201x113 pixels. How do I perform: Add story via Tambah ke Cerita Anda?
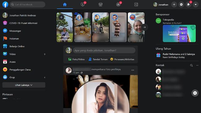(x=65, y=27)
